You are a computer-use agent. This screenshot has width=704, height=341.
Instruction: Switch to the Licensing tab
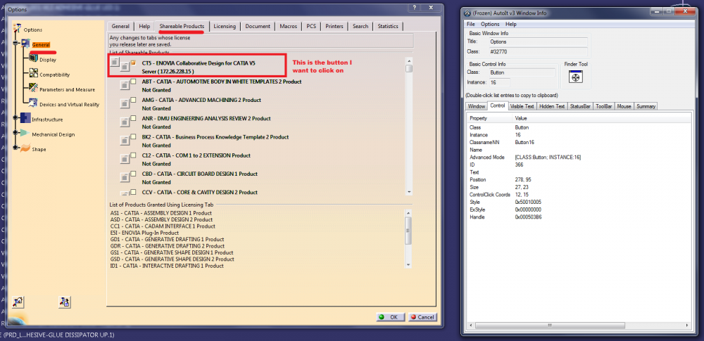[x=225, y=26]
